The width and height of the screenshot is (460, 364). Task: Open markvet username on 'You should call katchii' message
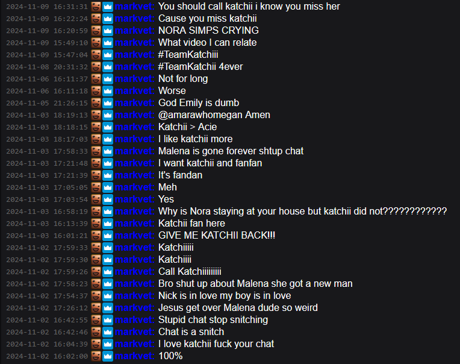pyautogui.click(x=134, y=7)
